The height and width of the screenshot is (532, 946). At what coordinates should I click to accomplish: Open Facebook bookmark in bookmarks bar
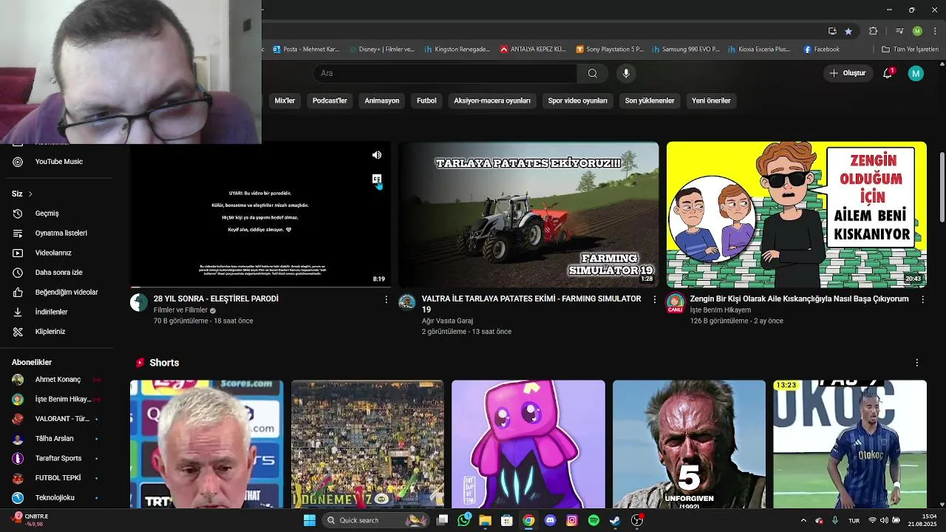point(821,50)
